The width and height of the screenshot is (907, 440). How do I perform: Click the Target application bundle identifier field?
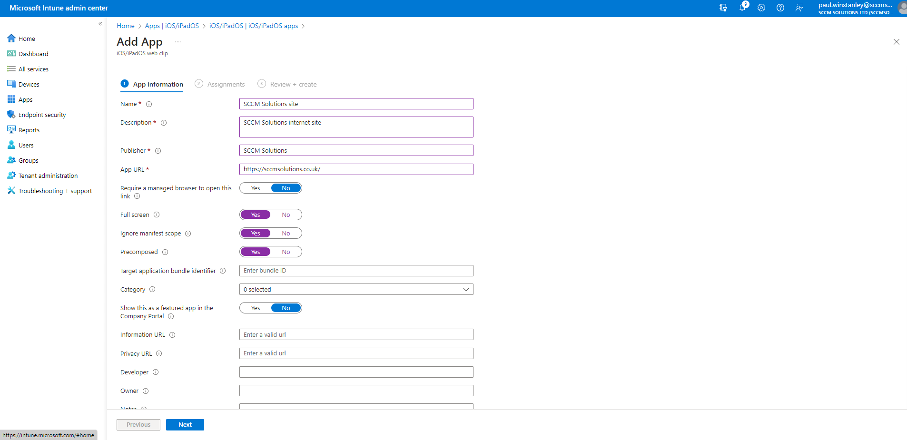click(356, 271)
